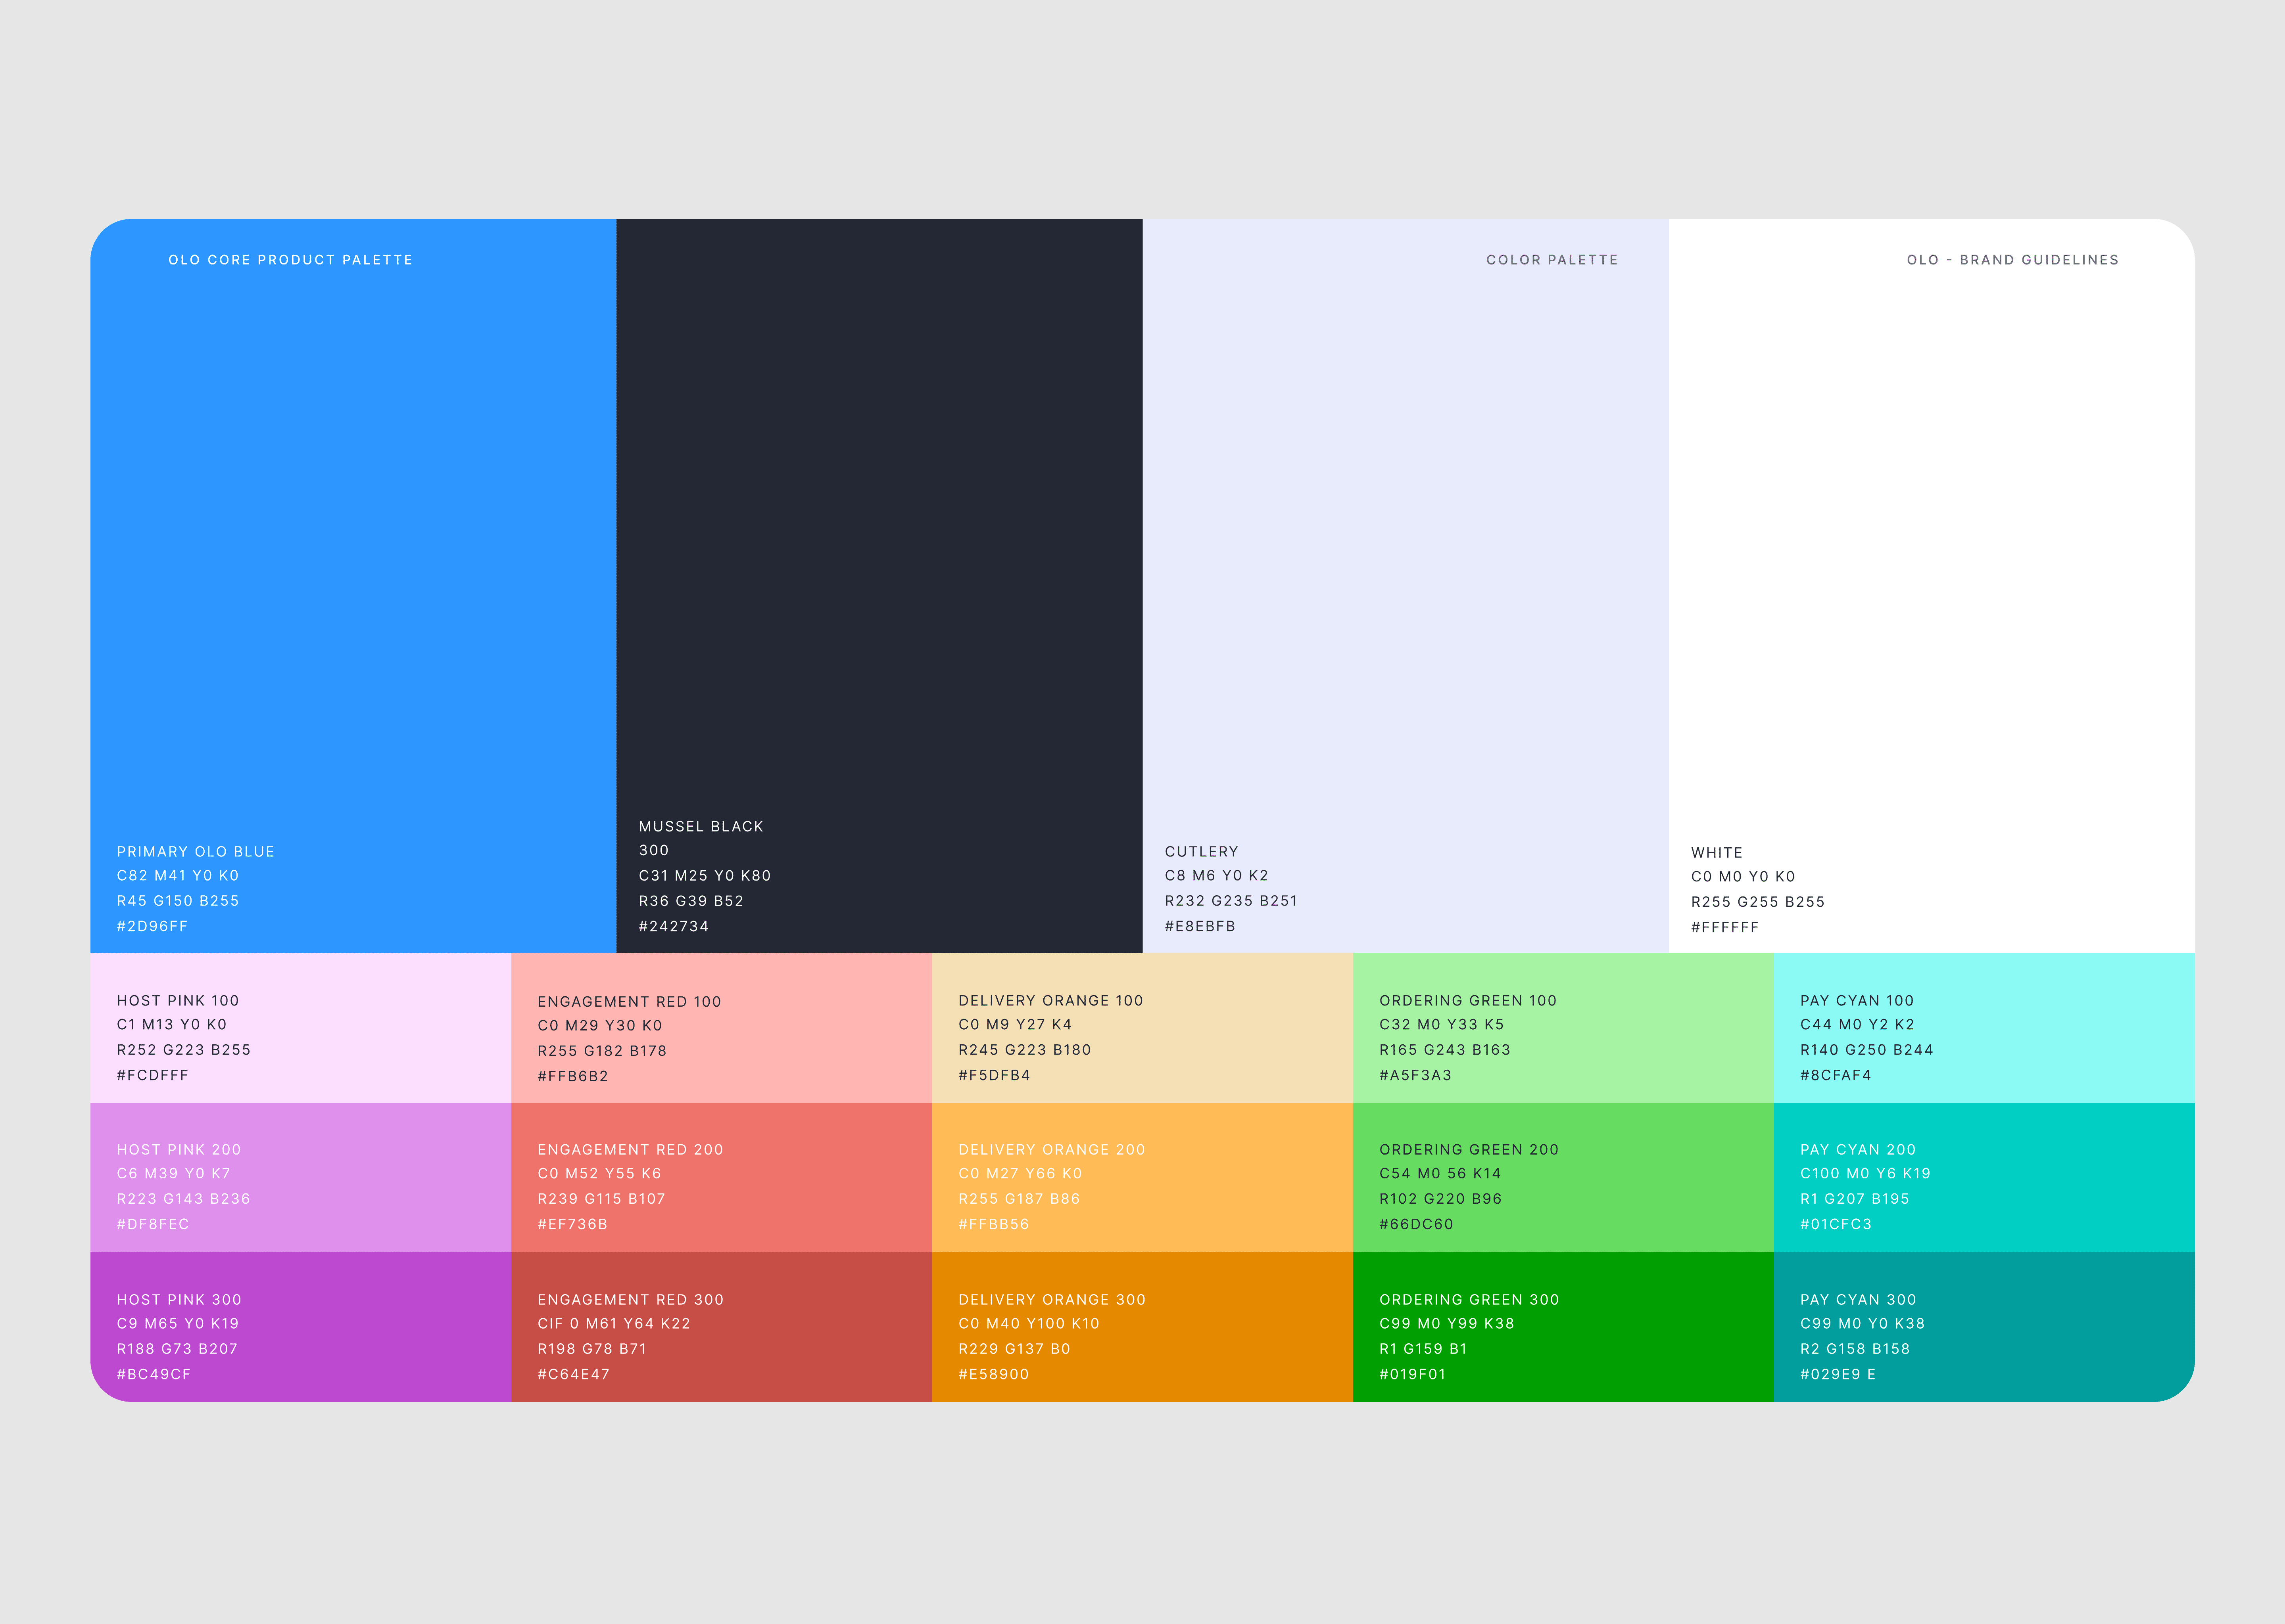Image resolution: width=2285 pixels, height=1624 pixels.
Task: Select the Host Pink 300 swatch
Action: tap(300, 1326)
